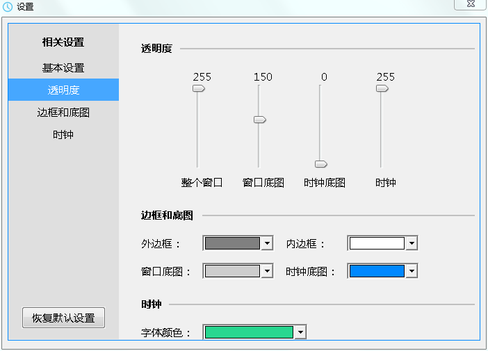The width and height of the screenshot is (488, 351).
Task: Click the blue 时钟底图 color swatch
Action: 376,271
